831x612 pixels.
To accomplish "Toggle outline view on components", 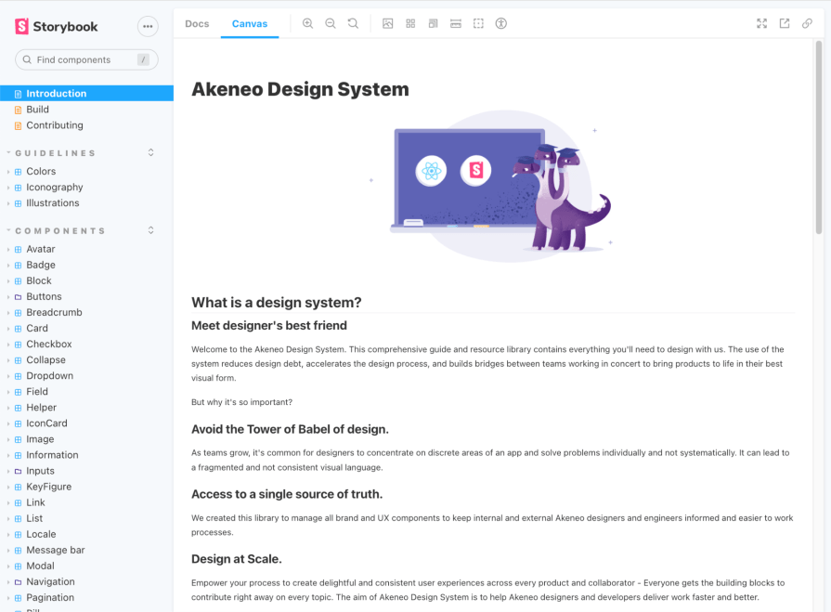I will point(478,23).
